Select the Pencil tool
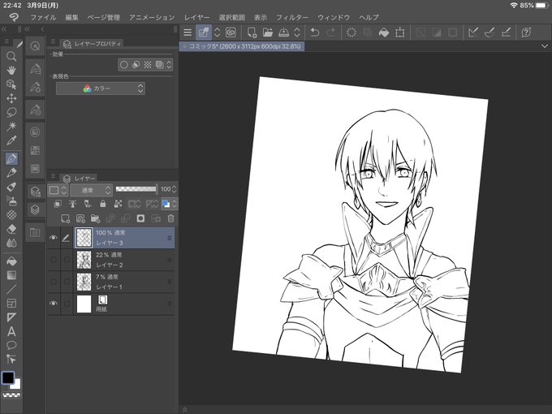Viewport: 552px width, 414px height. 11,172
